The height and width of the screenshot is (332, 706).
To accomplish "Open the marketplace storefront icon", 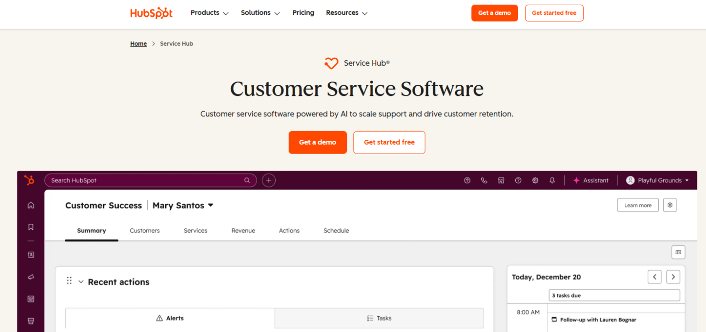I will [x=501, y=180].
